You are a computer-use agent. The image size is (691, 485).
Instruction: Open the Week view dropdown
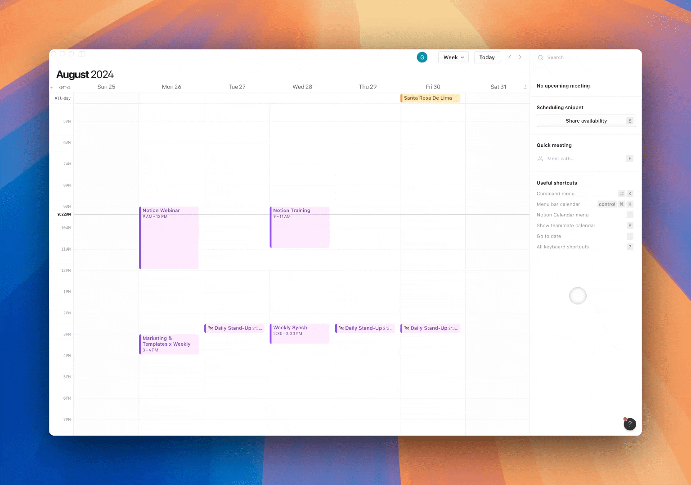(453, 57)
